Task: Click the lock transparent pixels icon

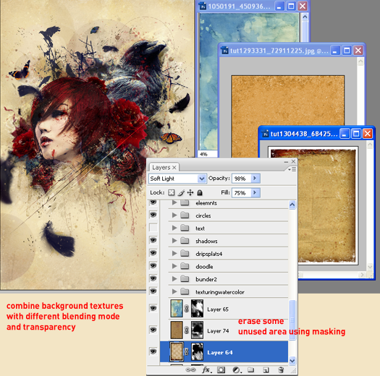Action: tap(172, 193)
